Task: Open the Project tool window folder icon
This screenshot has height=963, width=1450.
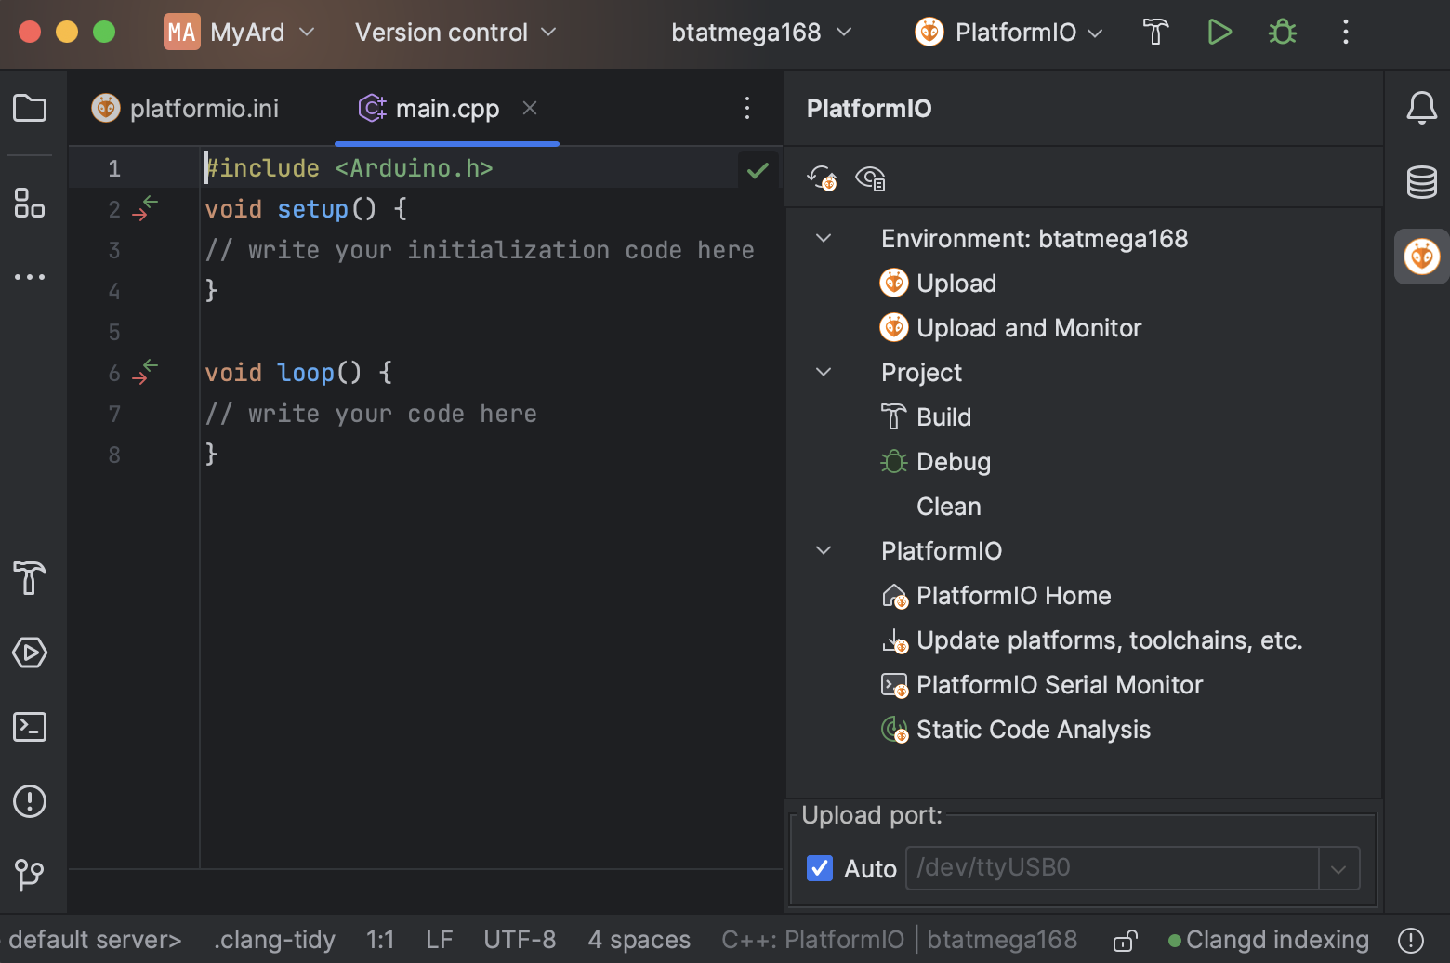Action: pyautogui.click(x=30, y=109)
